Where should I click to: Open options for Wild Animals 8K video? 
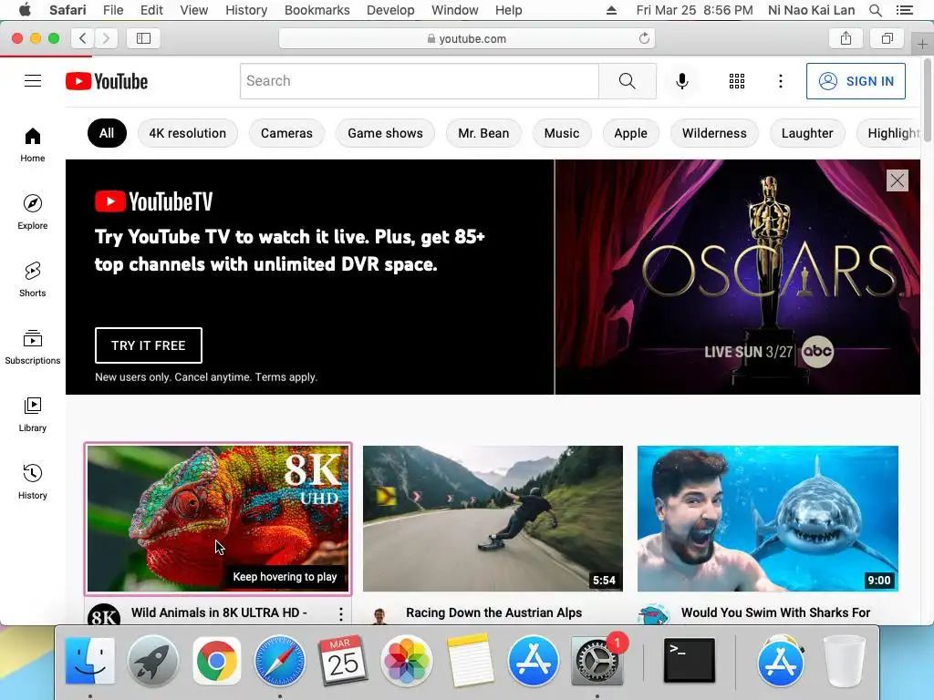click(341, 613)
